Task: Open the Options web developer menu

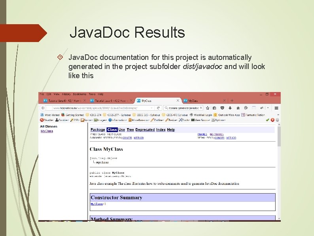Action: (218, 120)
